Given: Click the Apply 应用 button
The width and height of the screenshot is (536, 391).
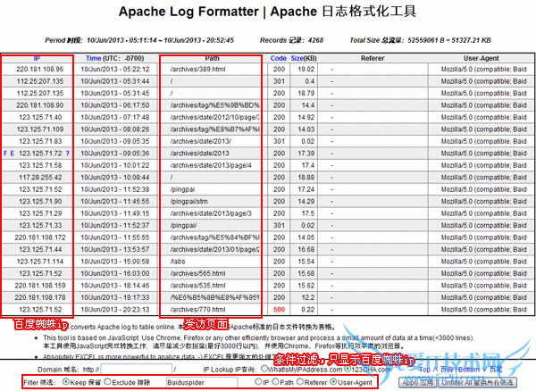Looking at the screenshot, I should [x=418, y=382].
